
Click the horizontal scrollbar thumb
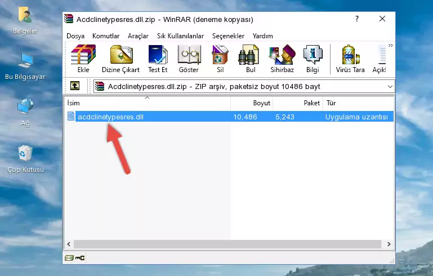click(227, 244)
